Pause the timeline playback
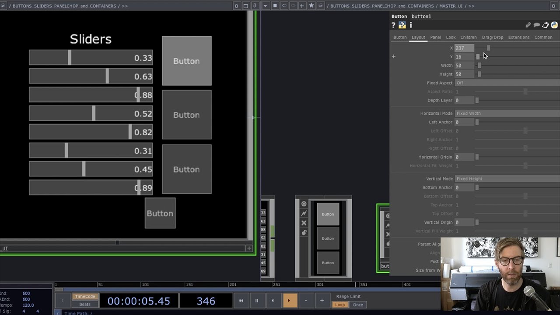This screenshot has height=315, width=560. click(257, 301)
